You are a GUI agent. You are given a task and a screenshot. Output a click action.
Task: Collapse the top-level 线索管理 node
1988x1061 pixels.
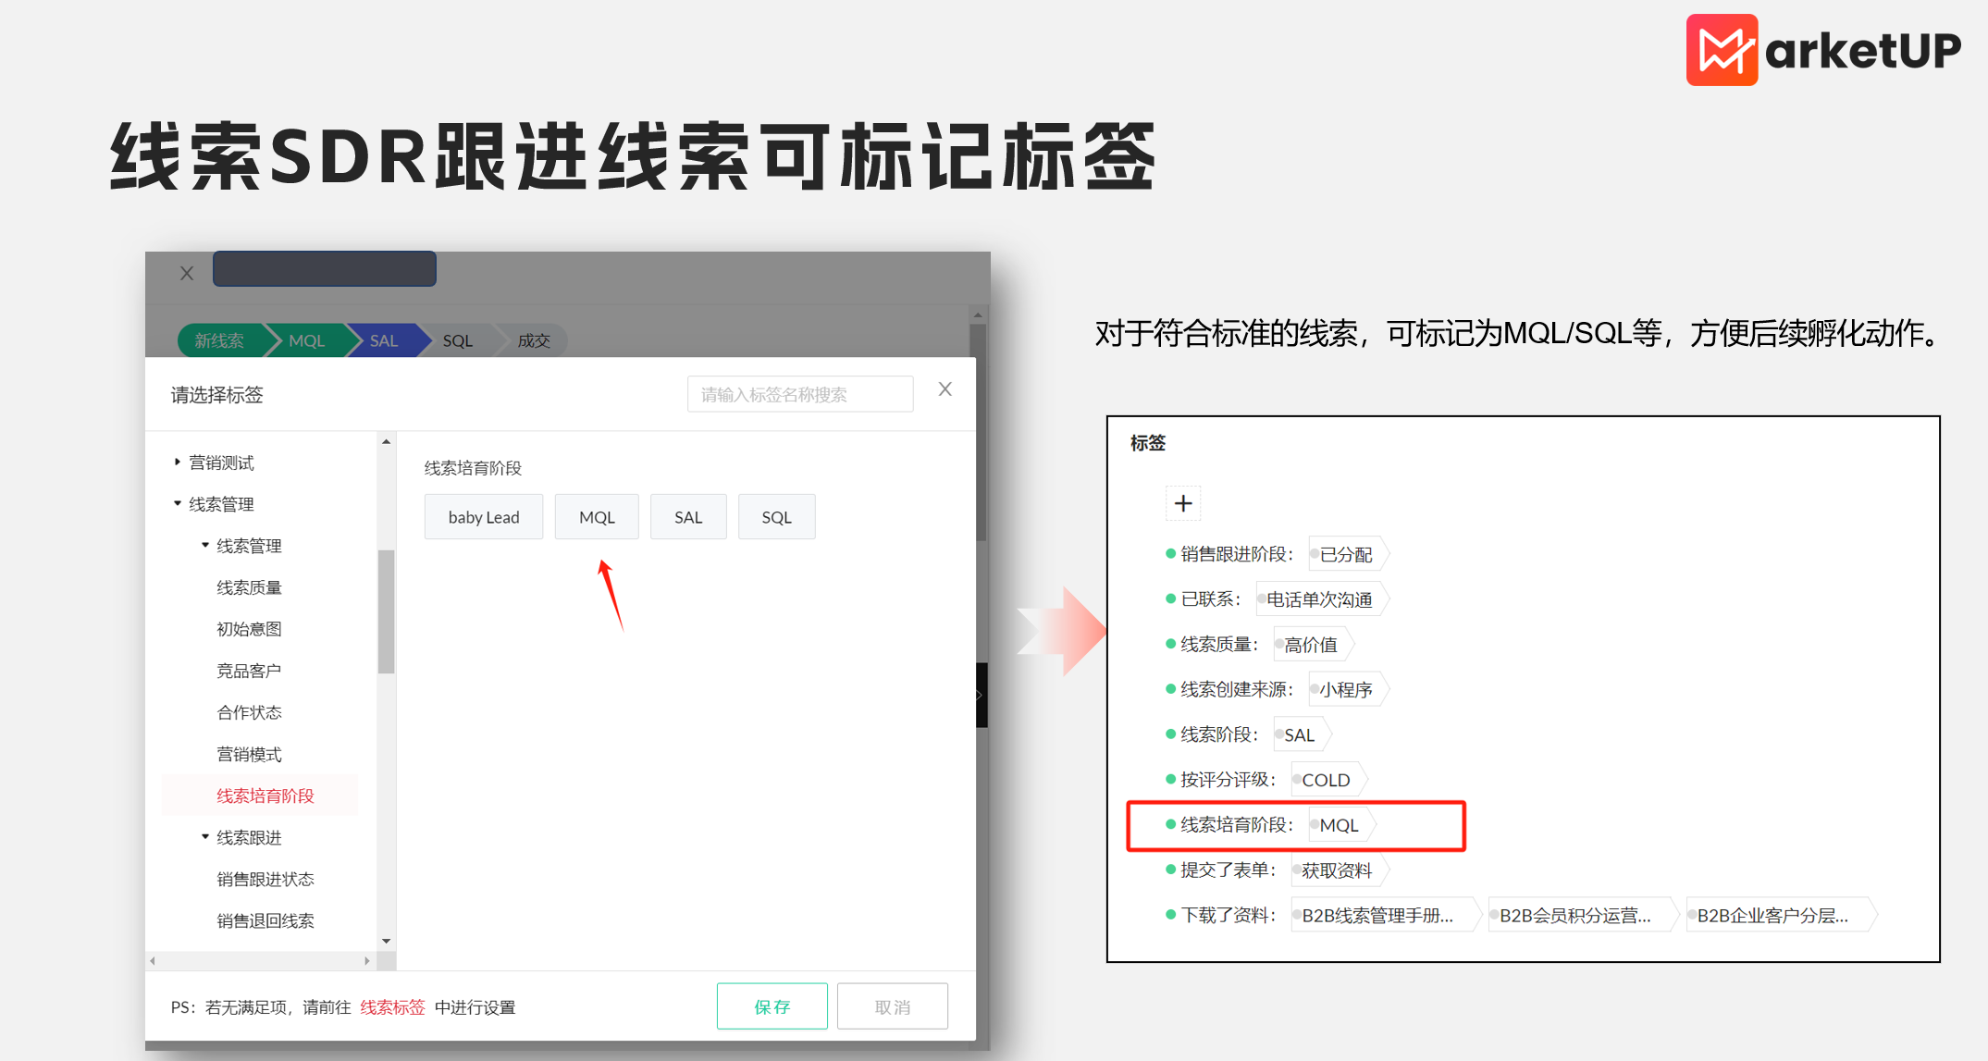(177, 503)
